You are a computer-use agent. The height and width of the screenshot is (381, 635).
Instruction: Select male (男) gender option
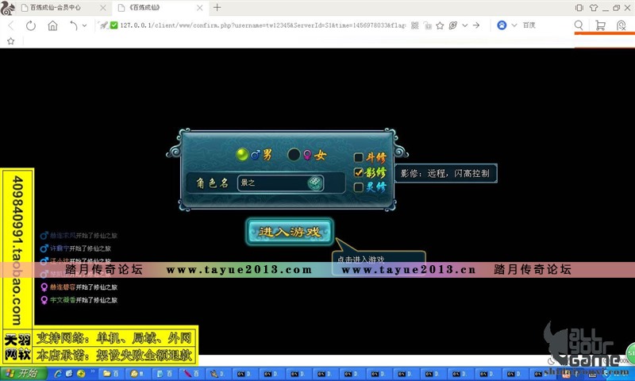(243, 155)
